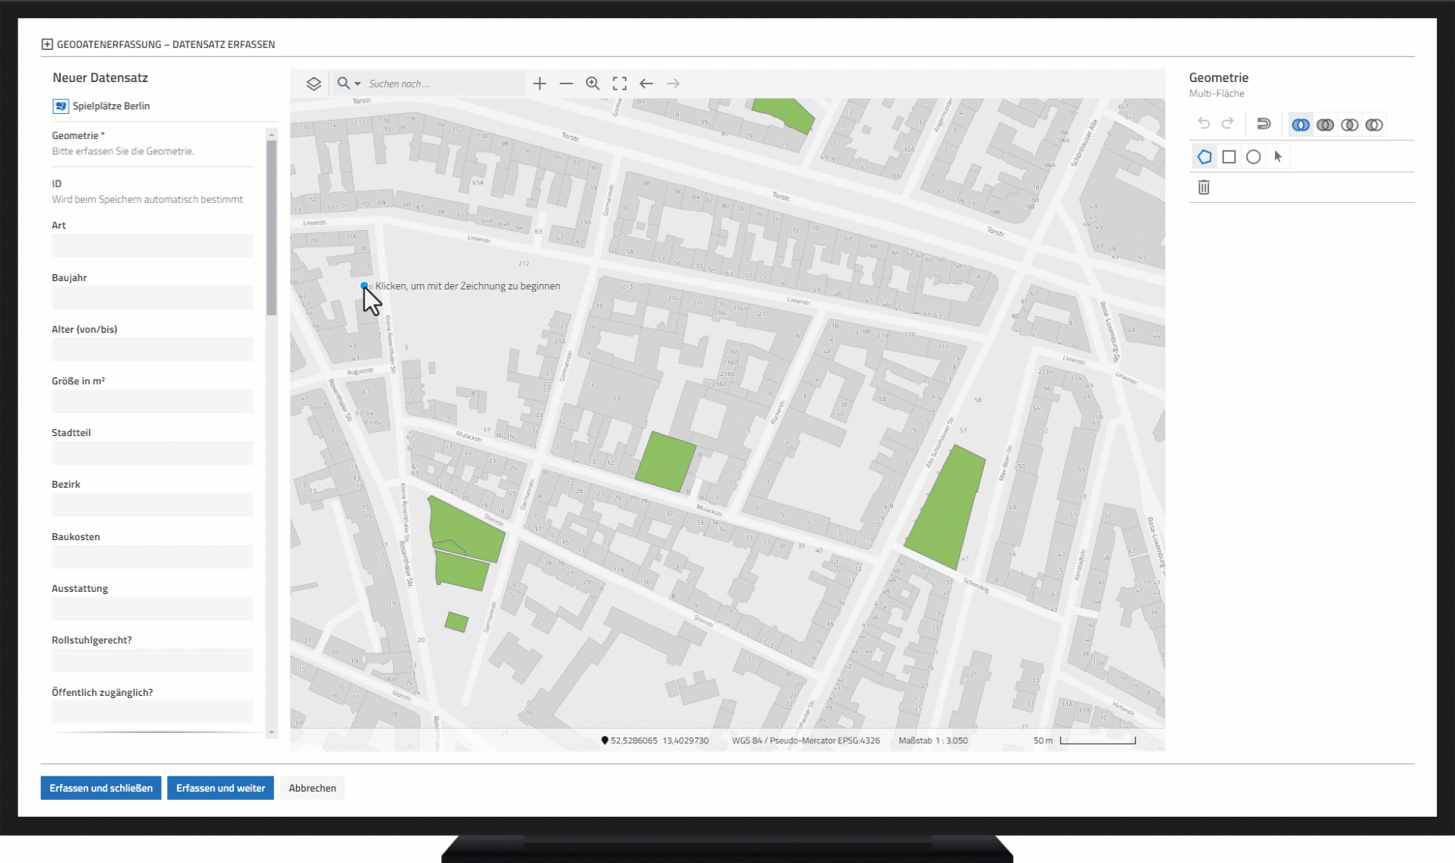1455x863 pixels.
Task: Click the coordinates readout '52,5286065 13,4029730'
Action: tap(659, 741)
